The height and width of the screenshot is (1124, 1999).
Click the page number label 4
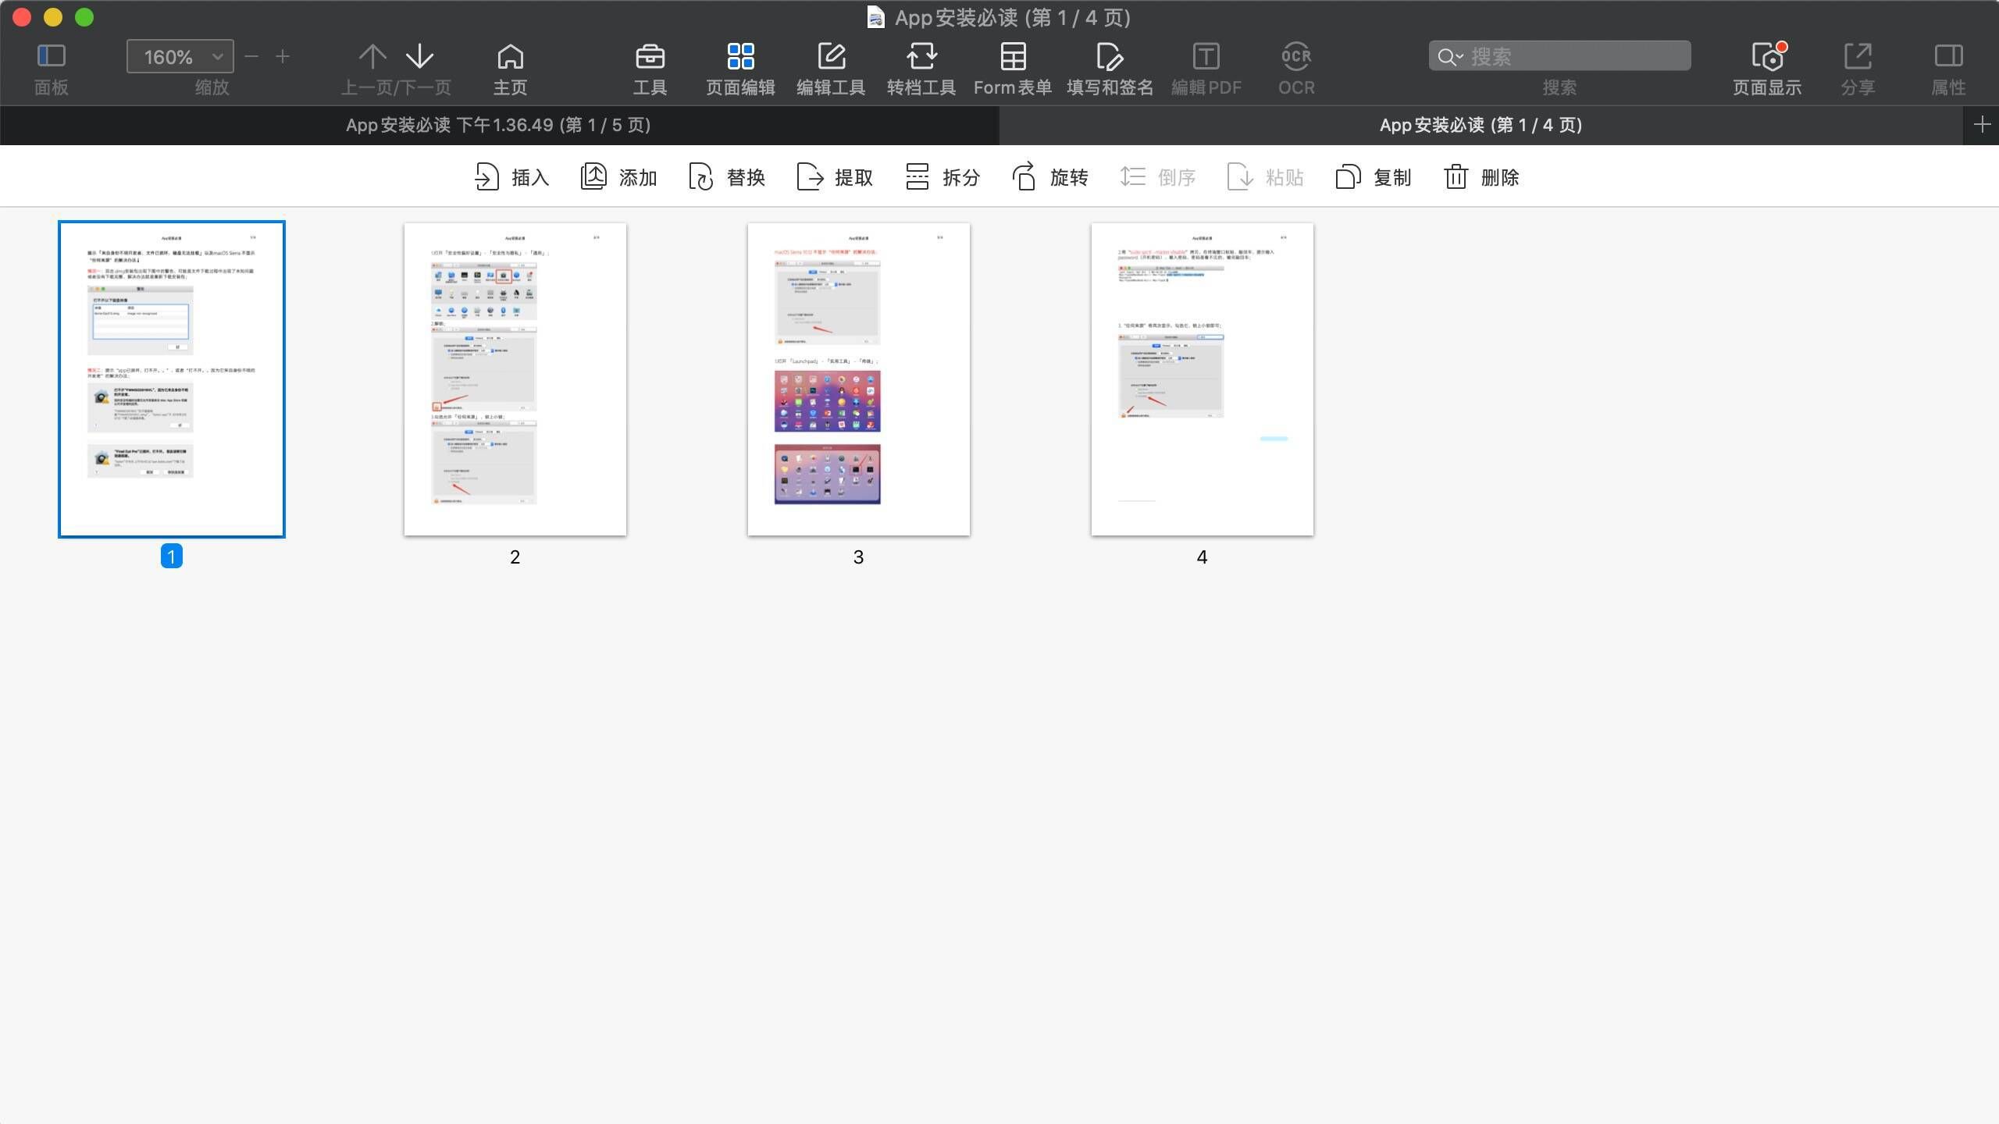pos(1203,557)
